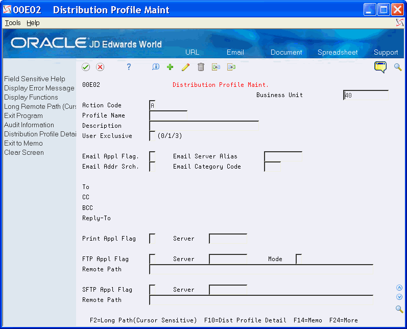Click F2=Long Path(Cursor Sensitive) function key text
407x329 pixels.
pyautogui.click(x=143, y=320)
